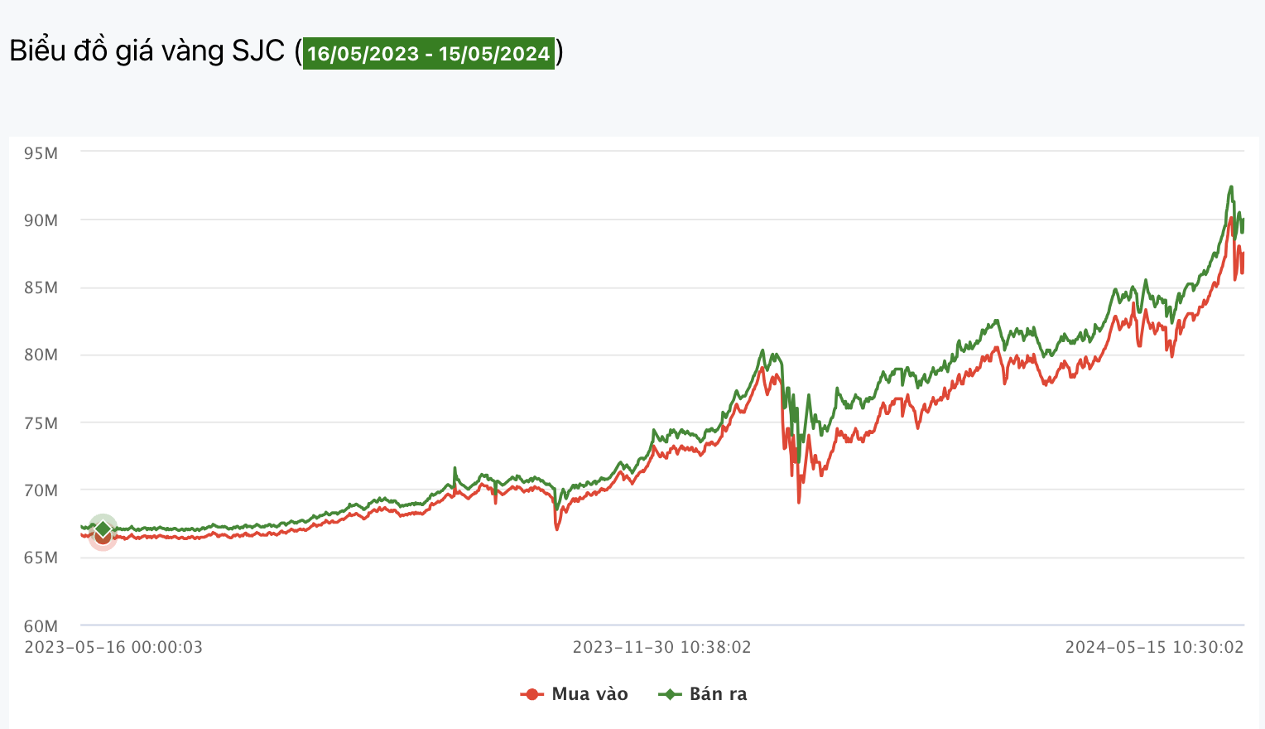The height and width of the screenshot is (729, 1265).
Task: Click the 65M y-axis label
Action: tap(41, 558)
